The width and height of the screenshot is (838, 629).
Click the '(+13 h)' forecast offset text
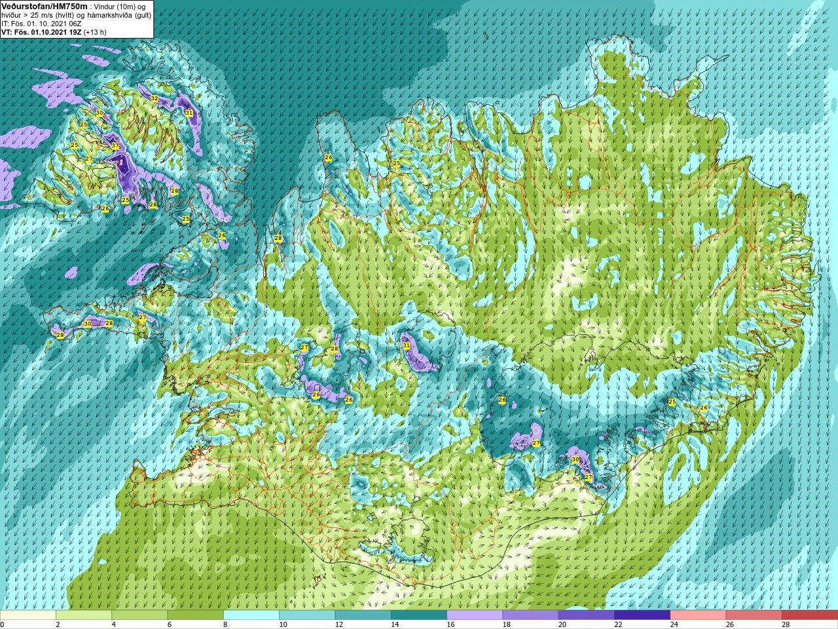coord(95,32)
